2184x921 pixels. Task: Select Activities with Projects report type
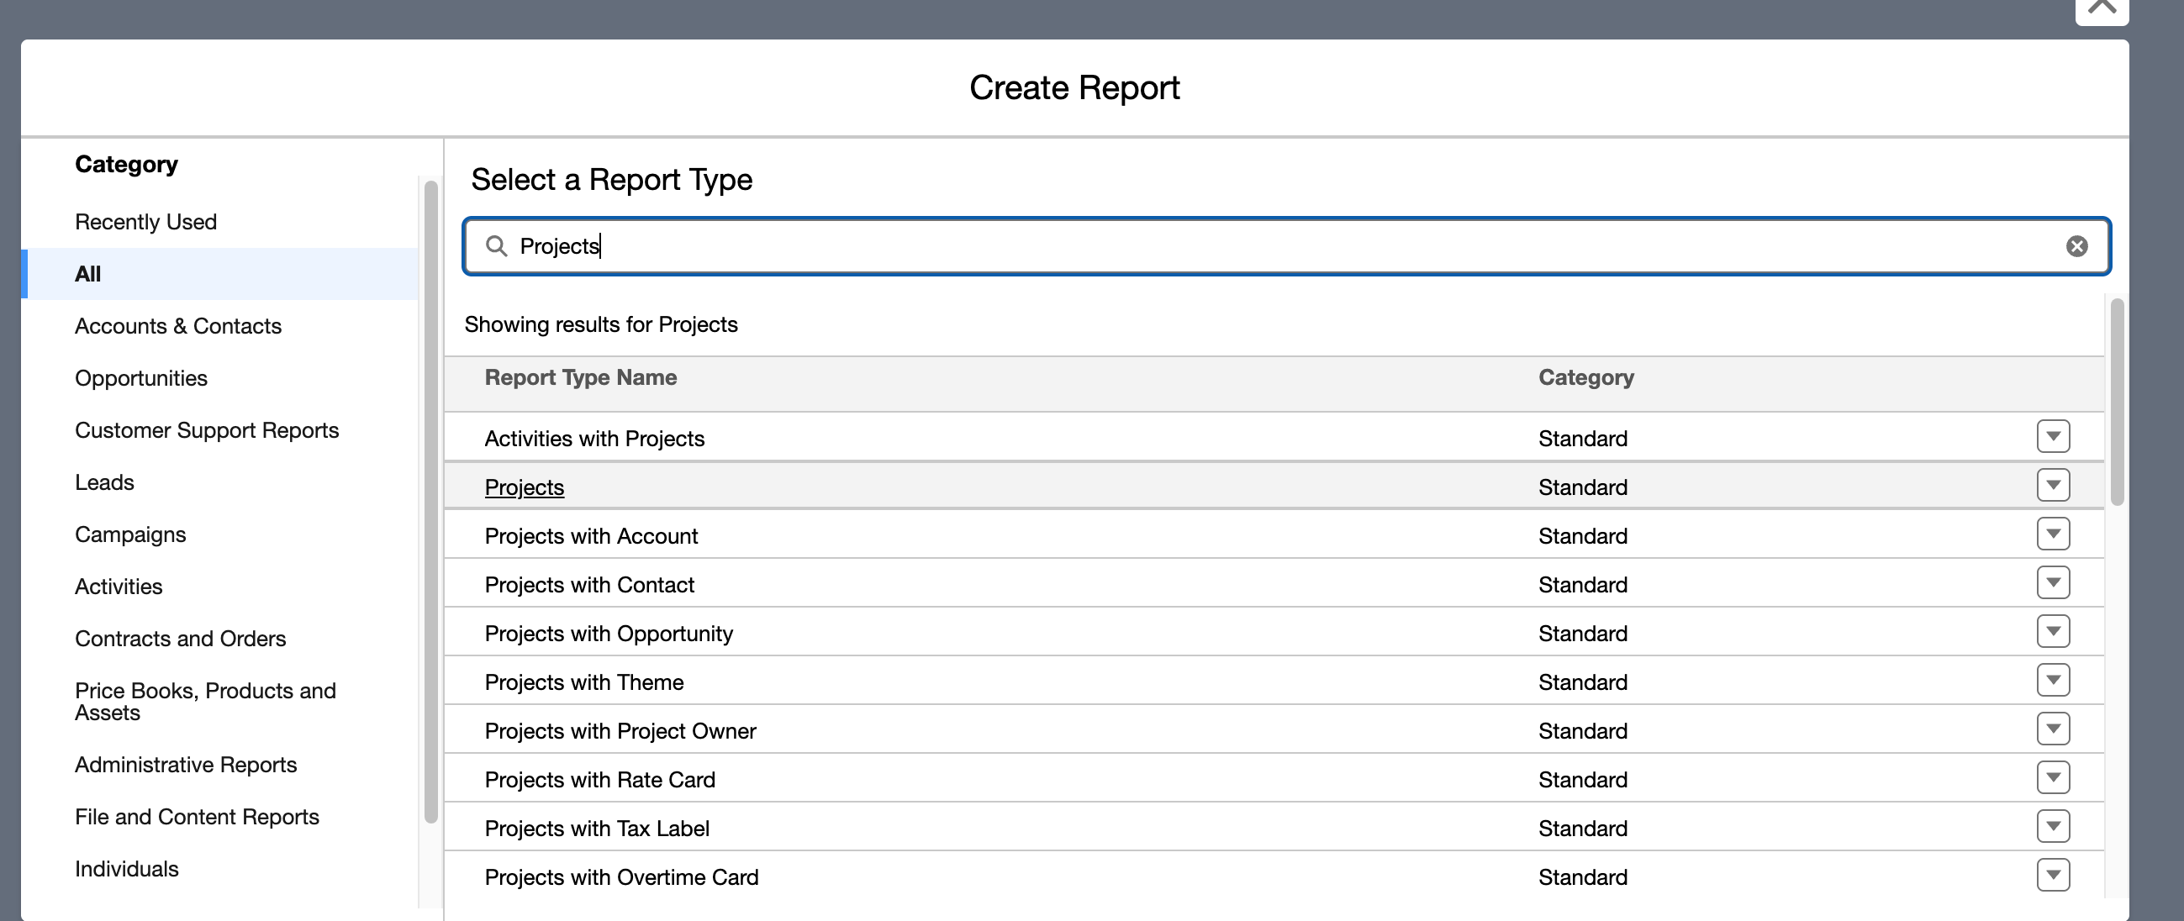click(x=594, y=439)
